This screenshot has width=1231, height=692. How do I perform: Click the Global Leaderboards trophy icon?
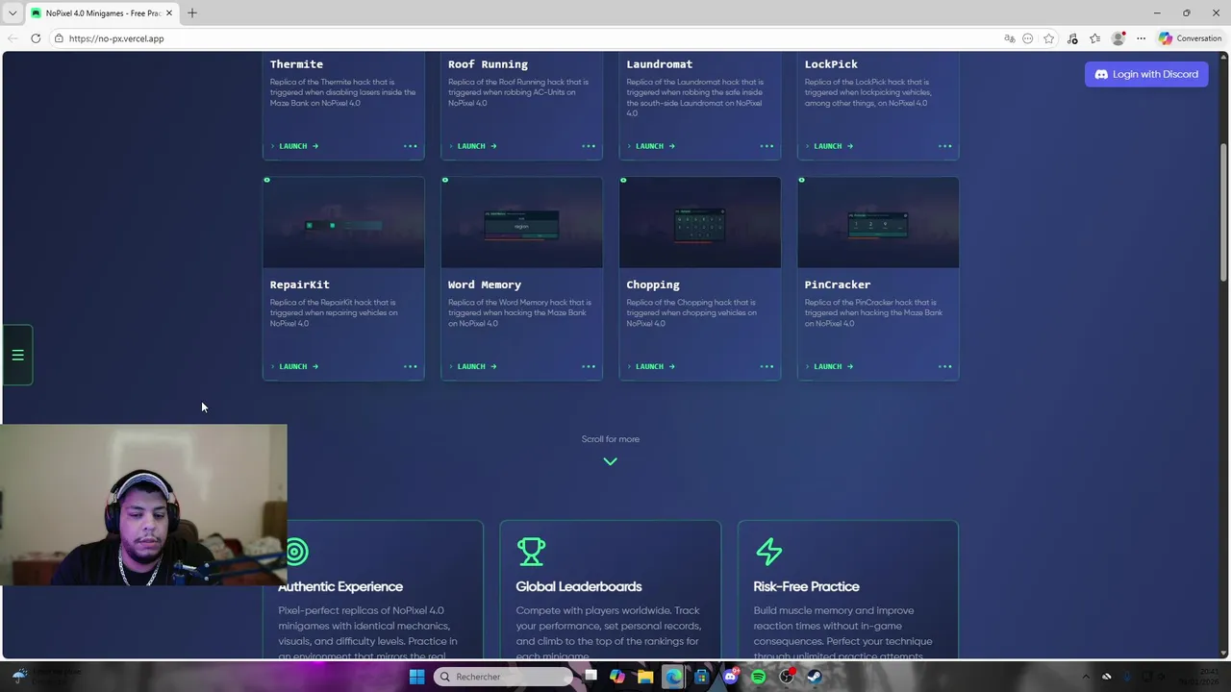(531, 552)
